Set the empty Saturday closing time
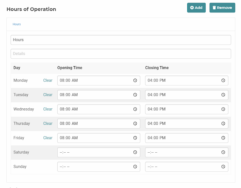 click(187, 152)
